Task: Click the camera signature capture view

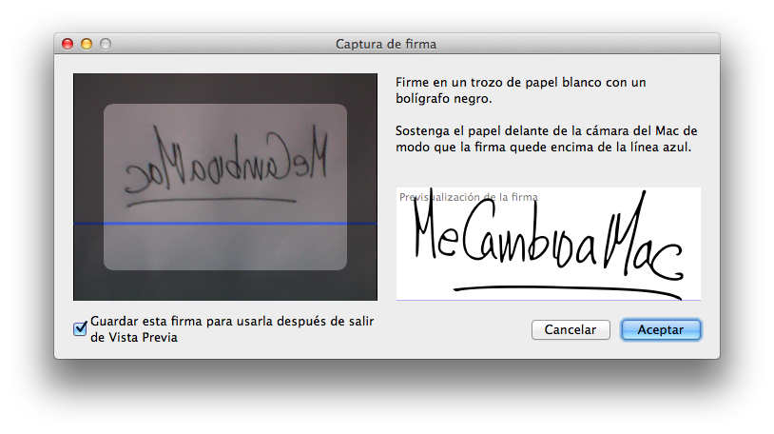Action: [x=225, y=187]
